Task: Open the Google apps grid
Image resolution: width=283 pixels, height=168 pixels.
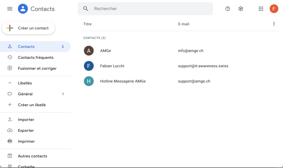Action: 261,9
